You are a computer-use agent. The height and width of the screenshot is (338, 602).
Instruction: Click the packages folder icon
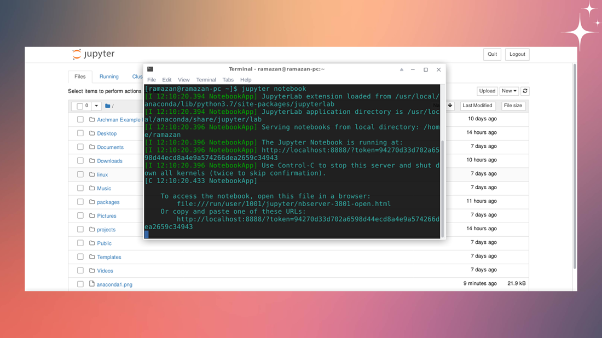click(92, 202)
